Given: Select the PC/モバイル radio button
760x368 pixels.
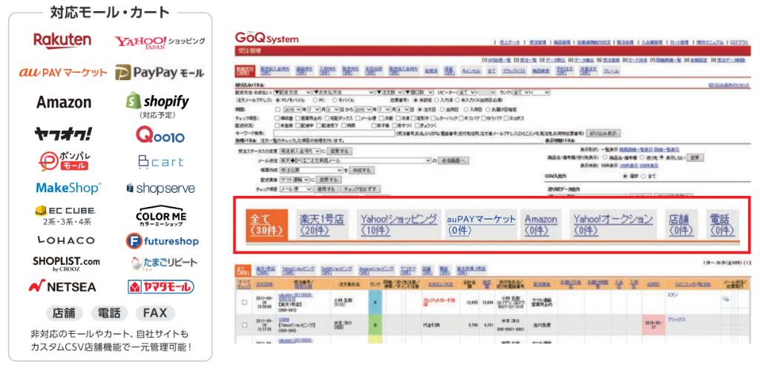Looking at the screenshot, I should click(279, 99).
